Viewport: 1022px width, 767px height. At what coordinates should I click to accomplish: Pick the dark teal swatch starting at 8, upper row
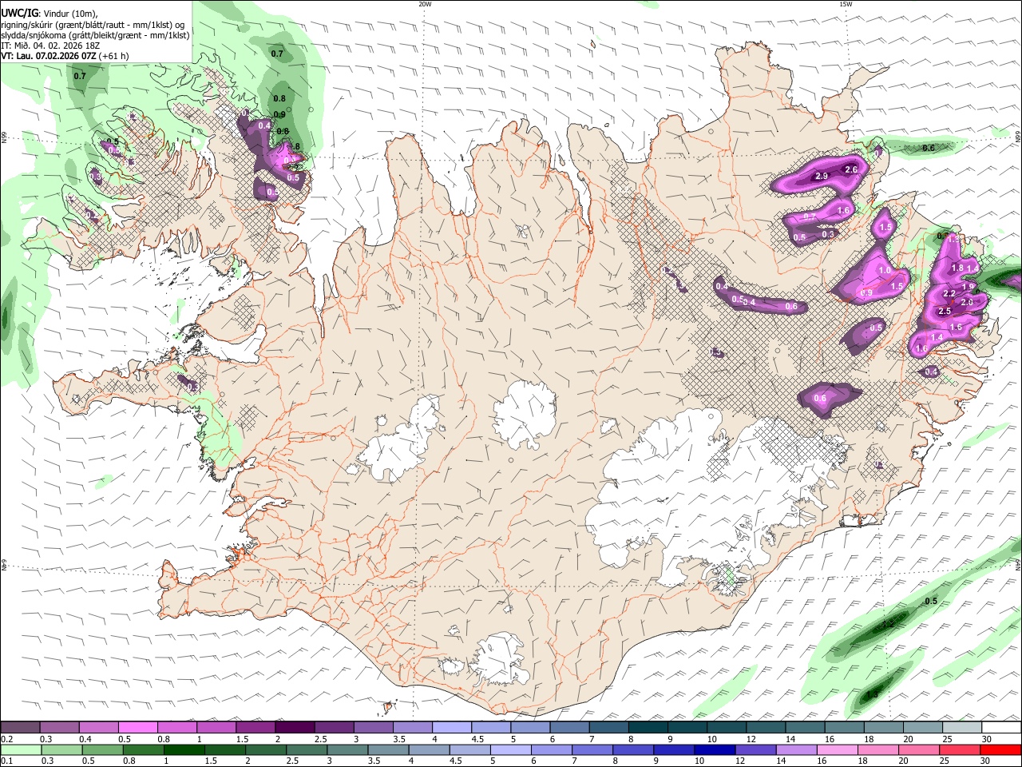coord(648,728)
